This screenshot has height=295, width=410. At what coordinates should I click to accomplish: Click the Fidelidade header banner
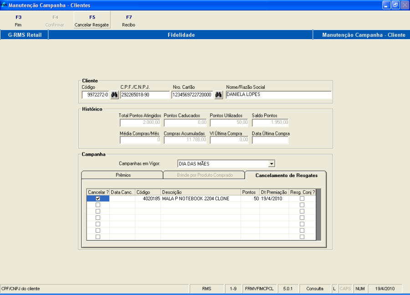(x=181, y=35)
